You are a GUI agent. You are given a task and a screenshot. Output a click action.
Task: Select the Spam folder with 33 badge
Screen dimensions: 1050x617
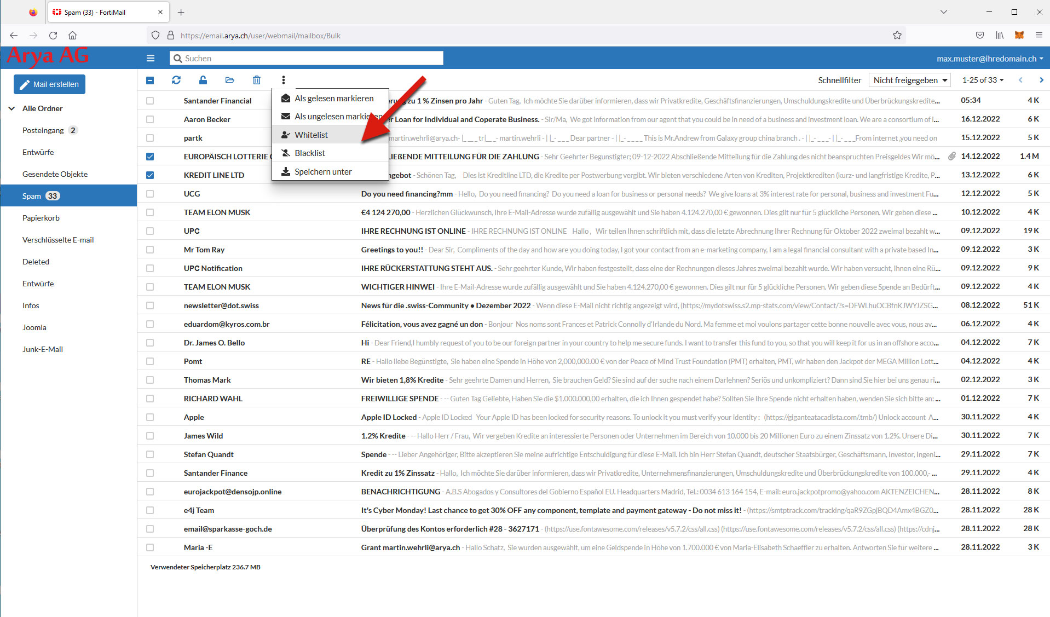pos(68,196)
